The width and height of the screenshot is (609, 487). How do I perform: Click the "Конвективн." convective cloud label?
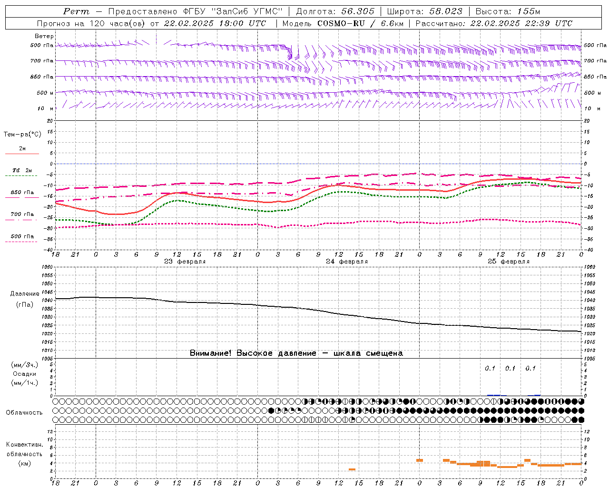click(x=24, y=445)
